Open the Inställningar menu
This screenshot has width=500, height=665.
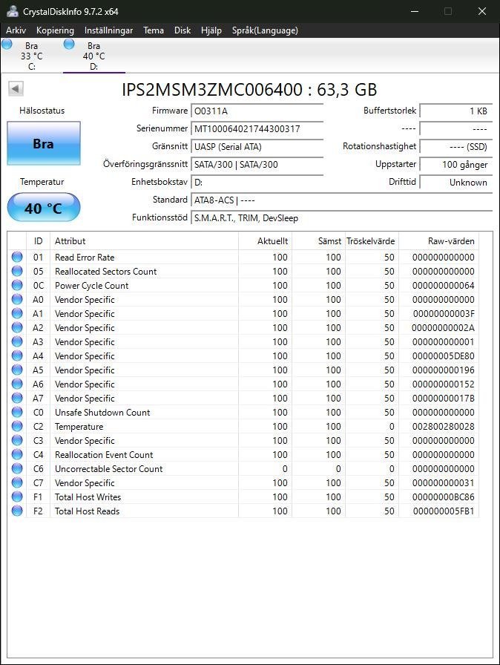tap(108, 30)
